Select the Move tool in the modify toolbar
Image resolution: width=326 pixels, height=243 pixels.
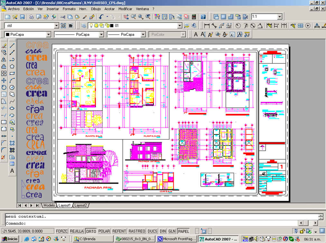(4, 80)
